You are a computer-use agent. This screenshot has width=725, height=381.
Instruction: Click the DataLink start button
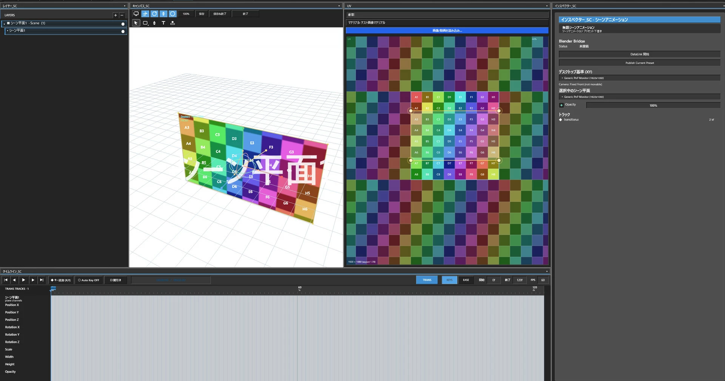click(x=639, y=54)
